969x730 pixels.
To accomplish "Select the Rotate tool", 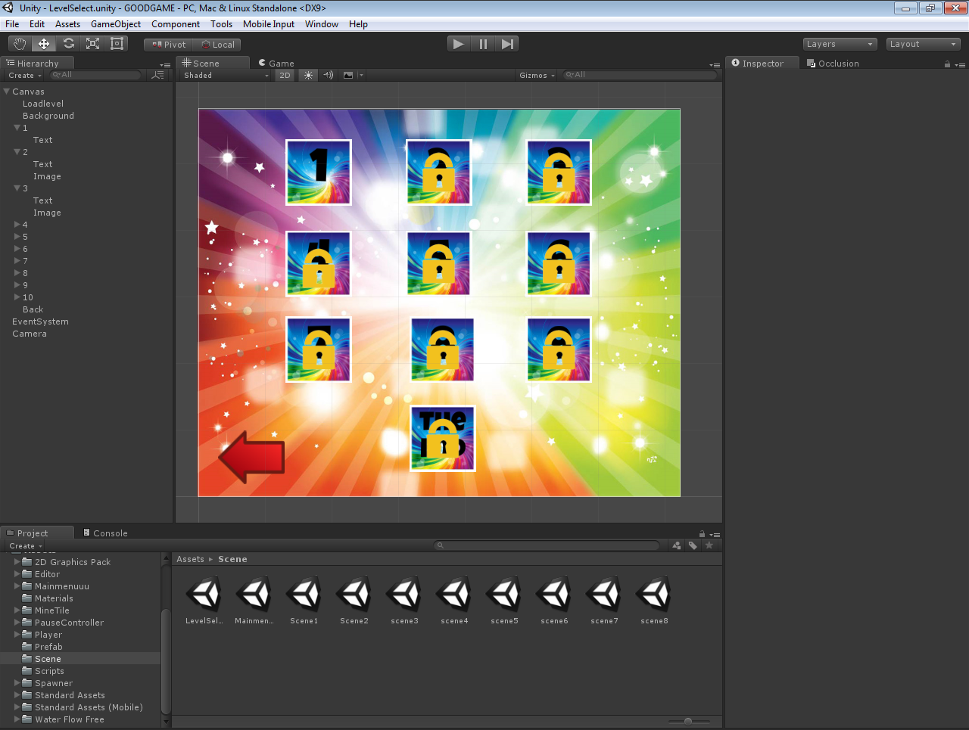I will (68, 44).
